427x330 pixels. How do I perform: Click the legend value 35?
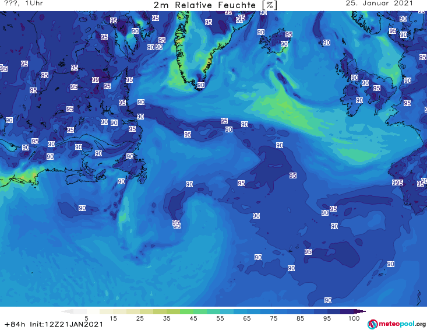pos(167,318)
